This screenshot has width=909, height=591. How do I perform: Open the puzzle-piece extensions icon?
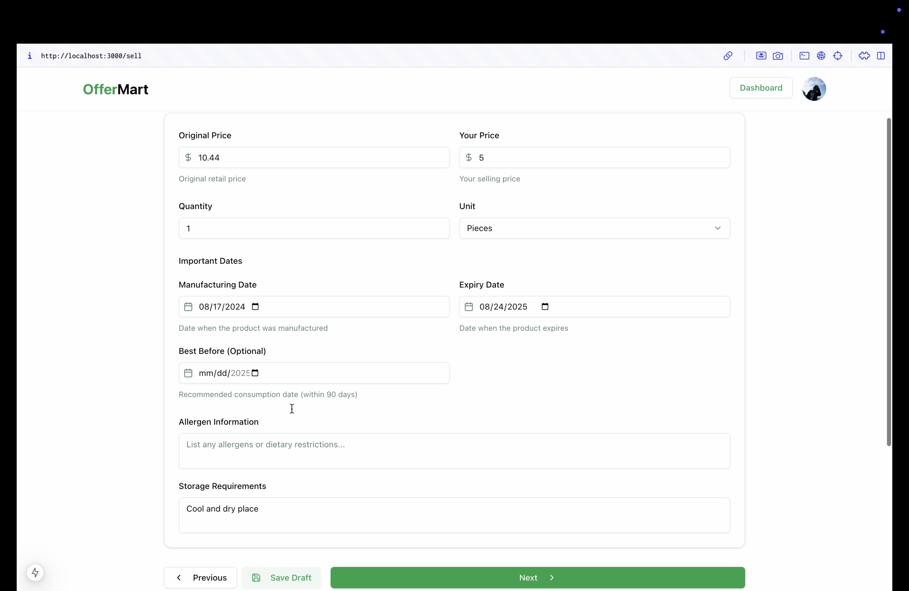tap(864, 56)
